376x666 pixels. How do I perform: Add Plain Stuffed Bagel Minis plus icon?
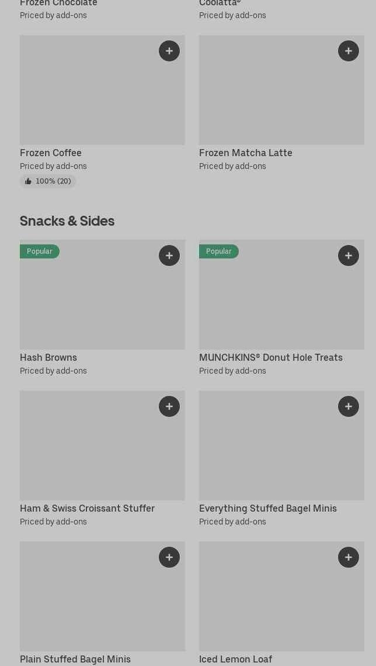point(169,557)
